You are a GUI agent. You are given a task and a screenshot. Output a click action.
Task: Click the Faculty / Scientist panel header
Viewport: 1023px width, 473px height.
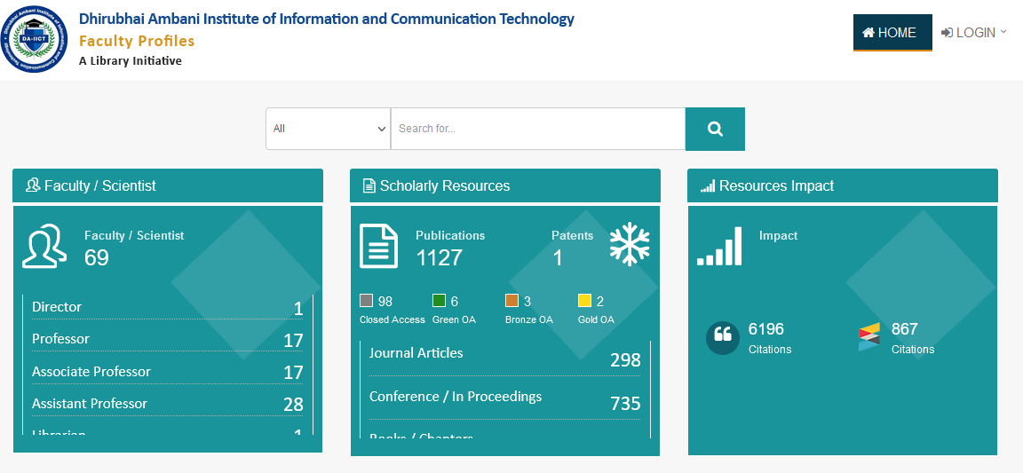(168, 186)
